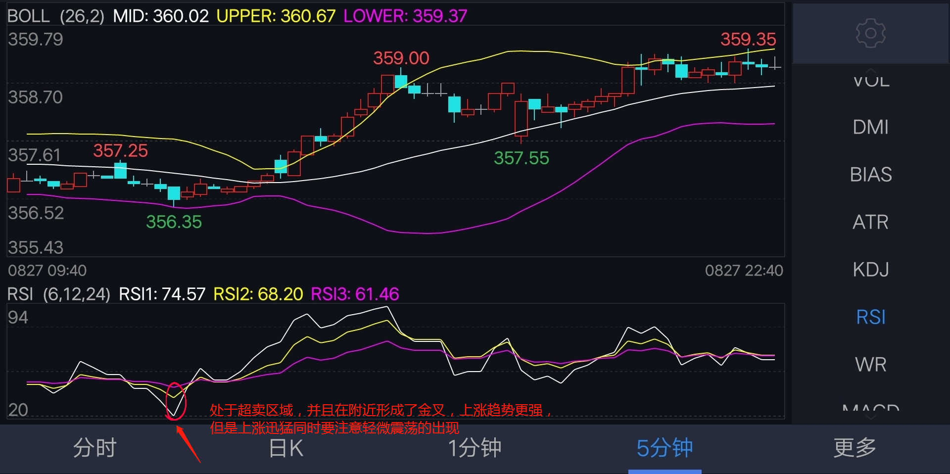Open the ATR indicator panel
The image size is (950, 474).
[870, 222]
